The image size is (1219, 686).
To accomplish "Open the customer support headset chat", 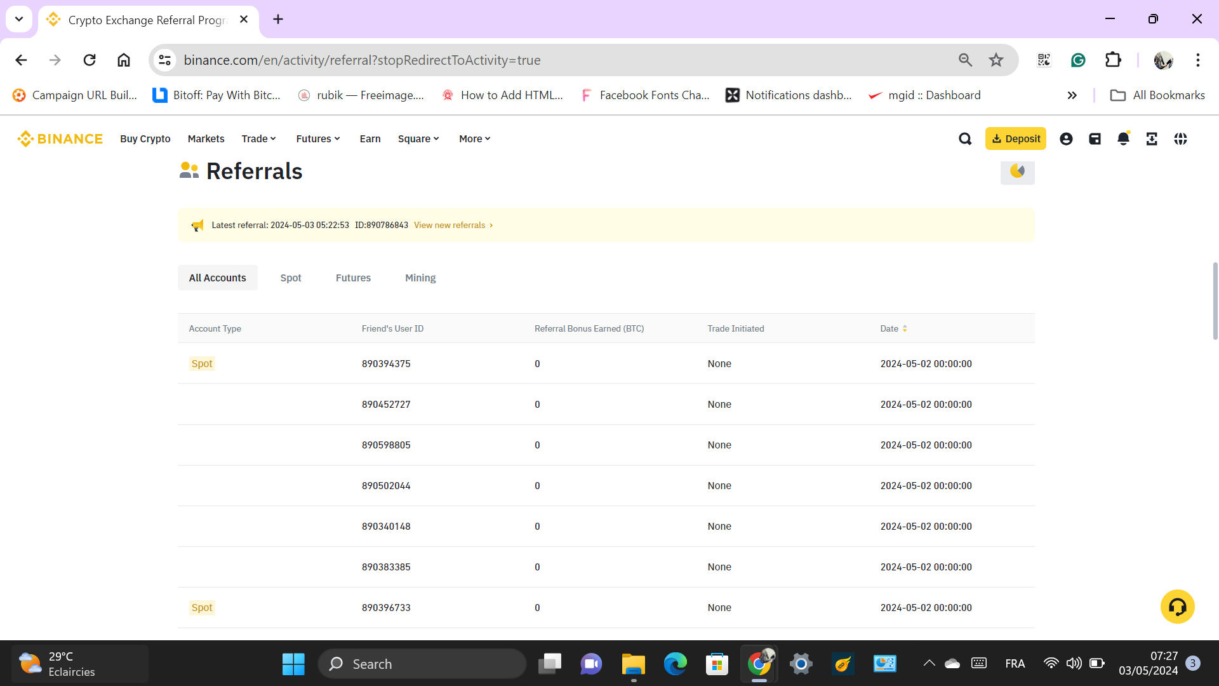I will click(1177, 607).
